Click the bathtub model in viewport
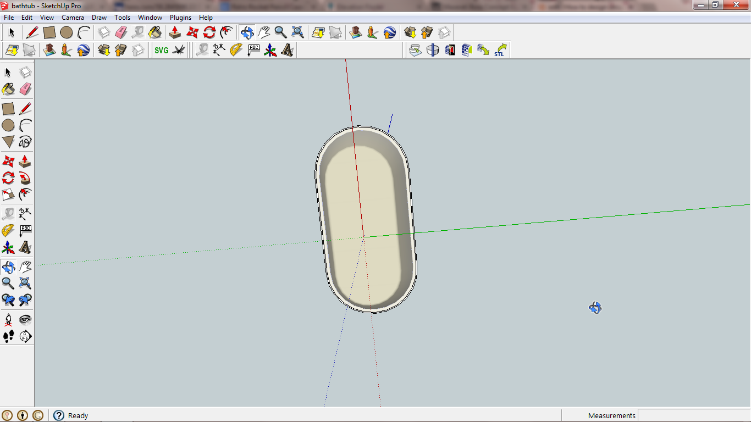This screenshot has height=422, width=751. point(365,219)
